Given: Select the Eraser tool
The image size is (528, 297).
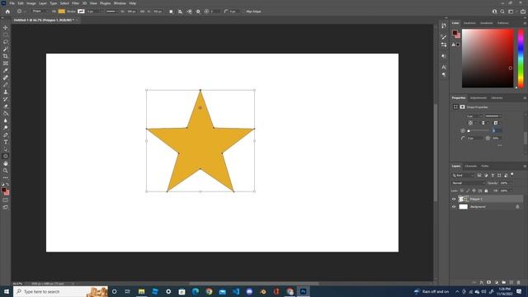Looking at the screenshot, I should (6, 106).
